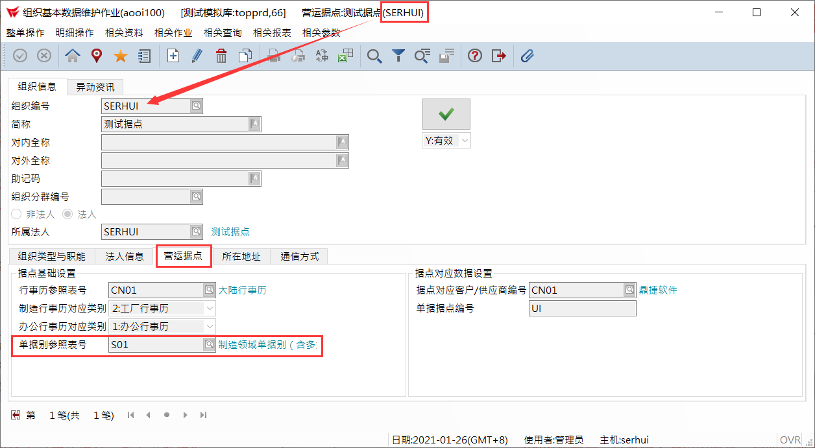The width and height of the screenshot is (815, 448).
Task: Open lookup icon in 组织分群编号 field
Action: [x=196, y=196]
